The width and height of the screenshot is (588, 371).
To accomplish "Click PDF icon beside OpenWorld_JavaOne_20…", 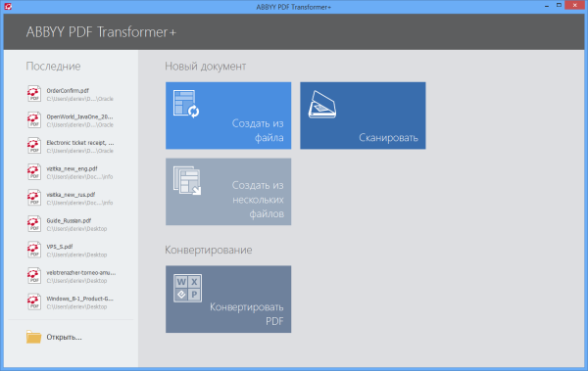I will [x=33, y=120].
